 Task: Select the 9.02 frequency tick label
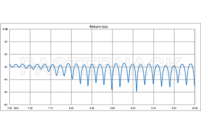click(133, 108)
